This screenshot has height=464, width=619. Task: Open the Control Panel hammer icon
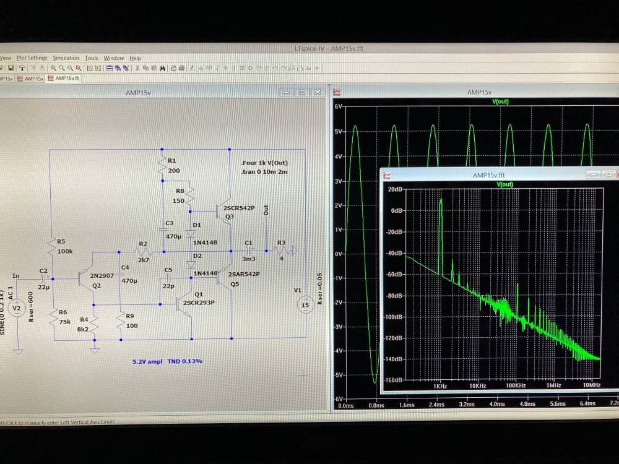coord(22,68)
